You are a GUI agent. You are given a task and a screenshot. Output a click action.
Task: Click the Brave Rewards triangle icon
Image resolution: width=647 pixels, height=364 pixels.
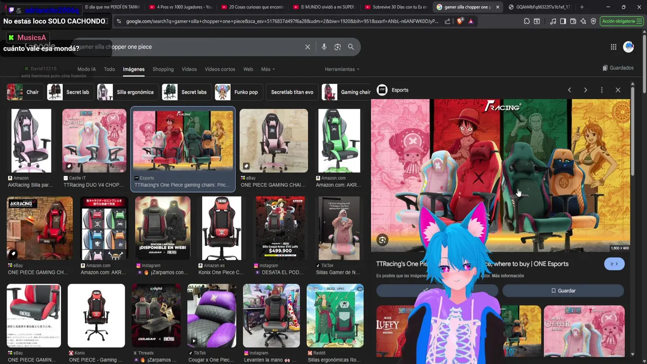(x=471, y=21)
